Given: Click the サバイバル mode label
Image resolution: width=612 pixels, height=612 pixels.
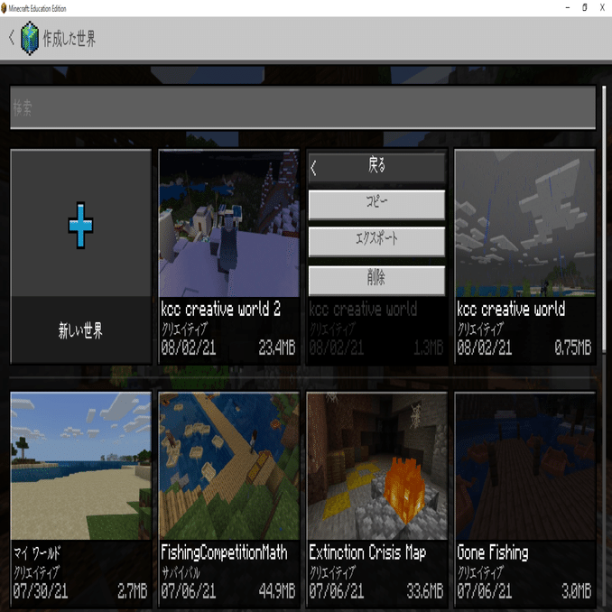Looking at the screenshot, I should coord(181,572).
